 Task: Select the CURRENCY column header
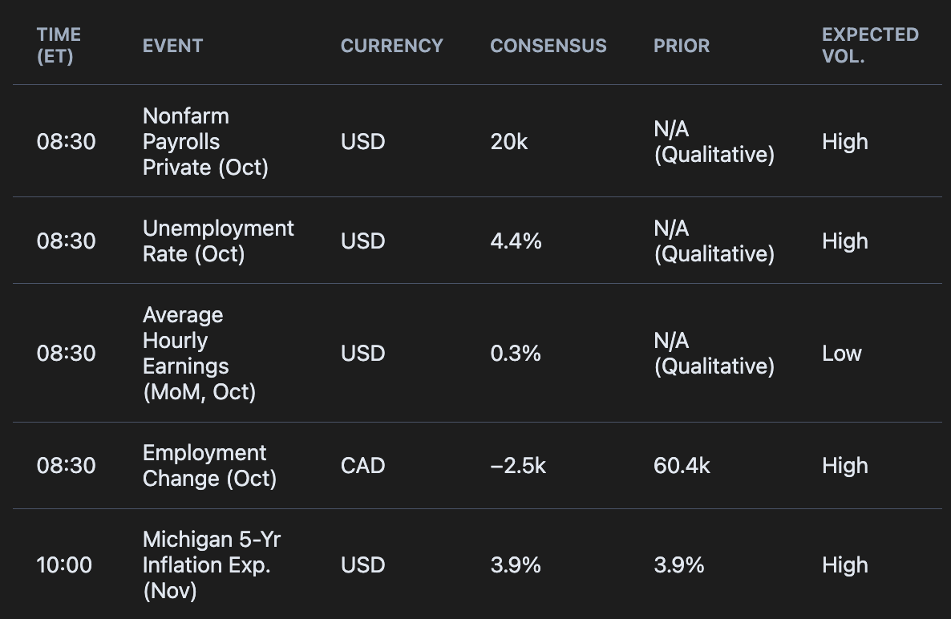coord(391,46)
